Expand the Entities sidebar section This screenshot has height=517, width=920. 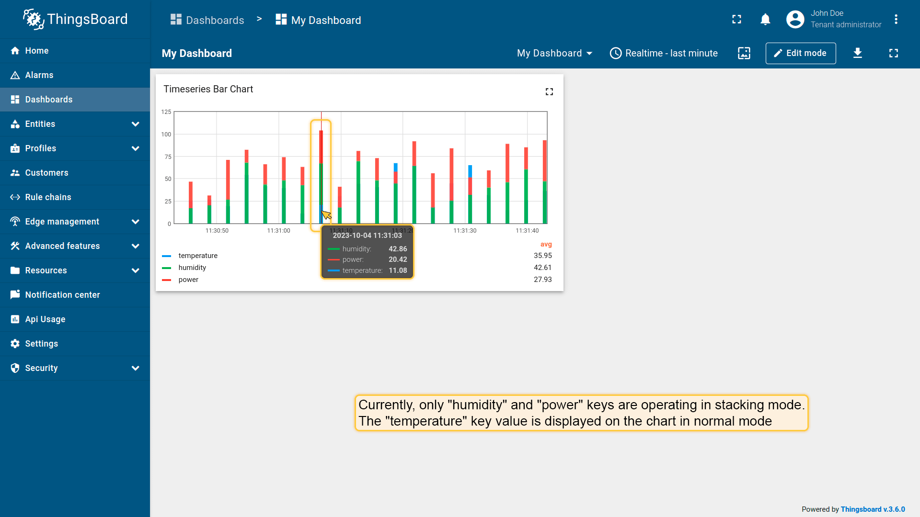(x=75, y=124)
